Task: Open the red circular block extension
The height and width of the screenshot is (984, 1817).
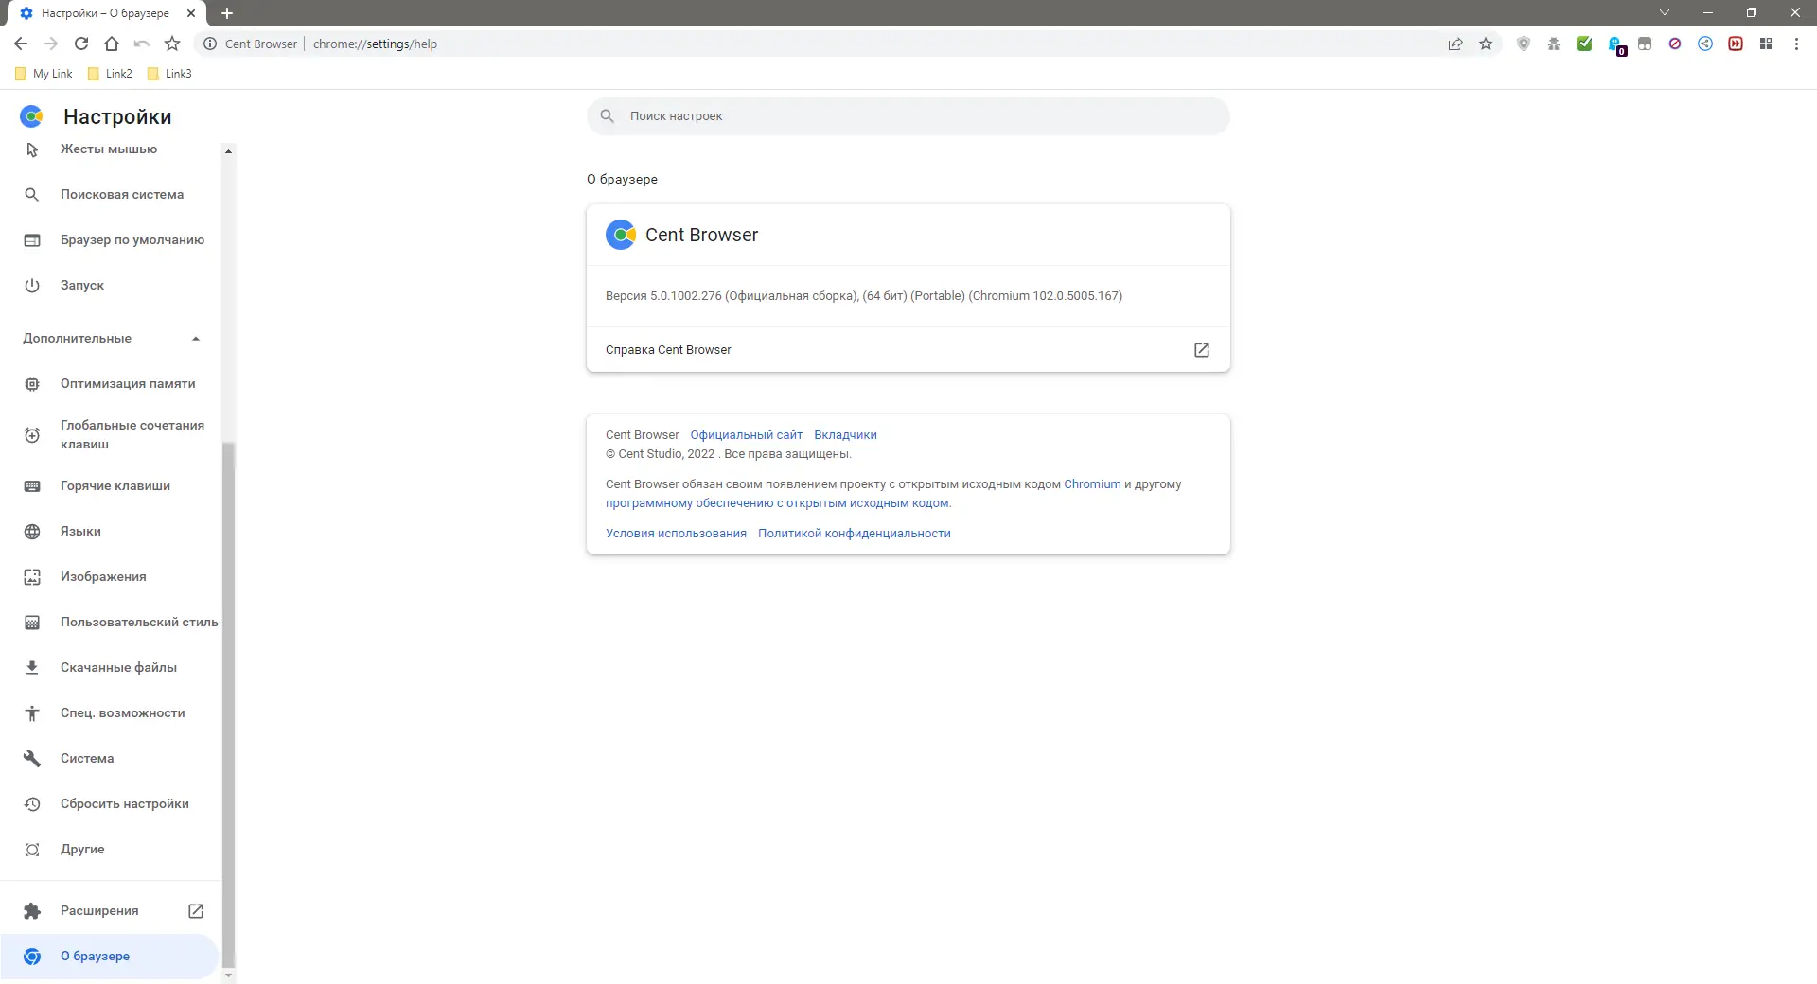Action: [x=1675, y=44]
